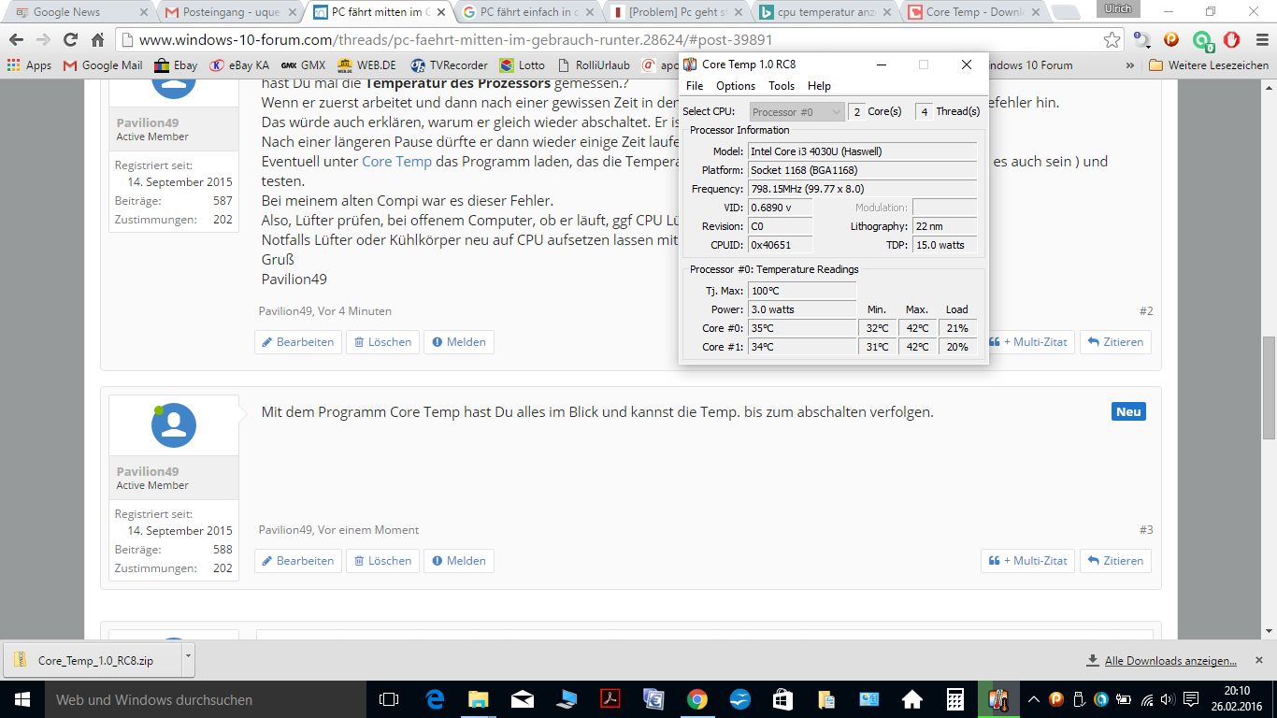The height and width of the screenshot is (718, 1277).
Task: Open the Lotto bookmark
Action: (x=523, y=65)
